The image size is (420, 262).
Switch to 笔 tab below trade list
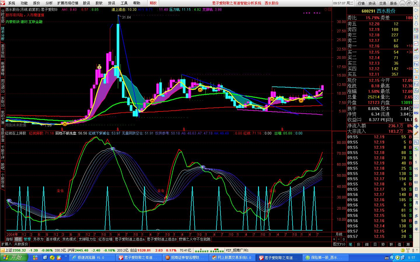point(351,244)
